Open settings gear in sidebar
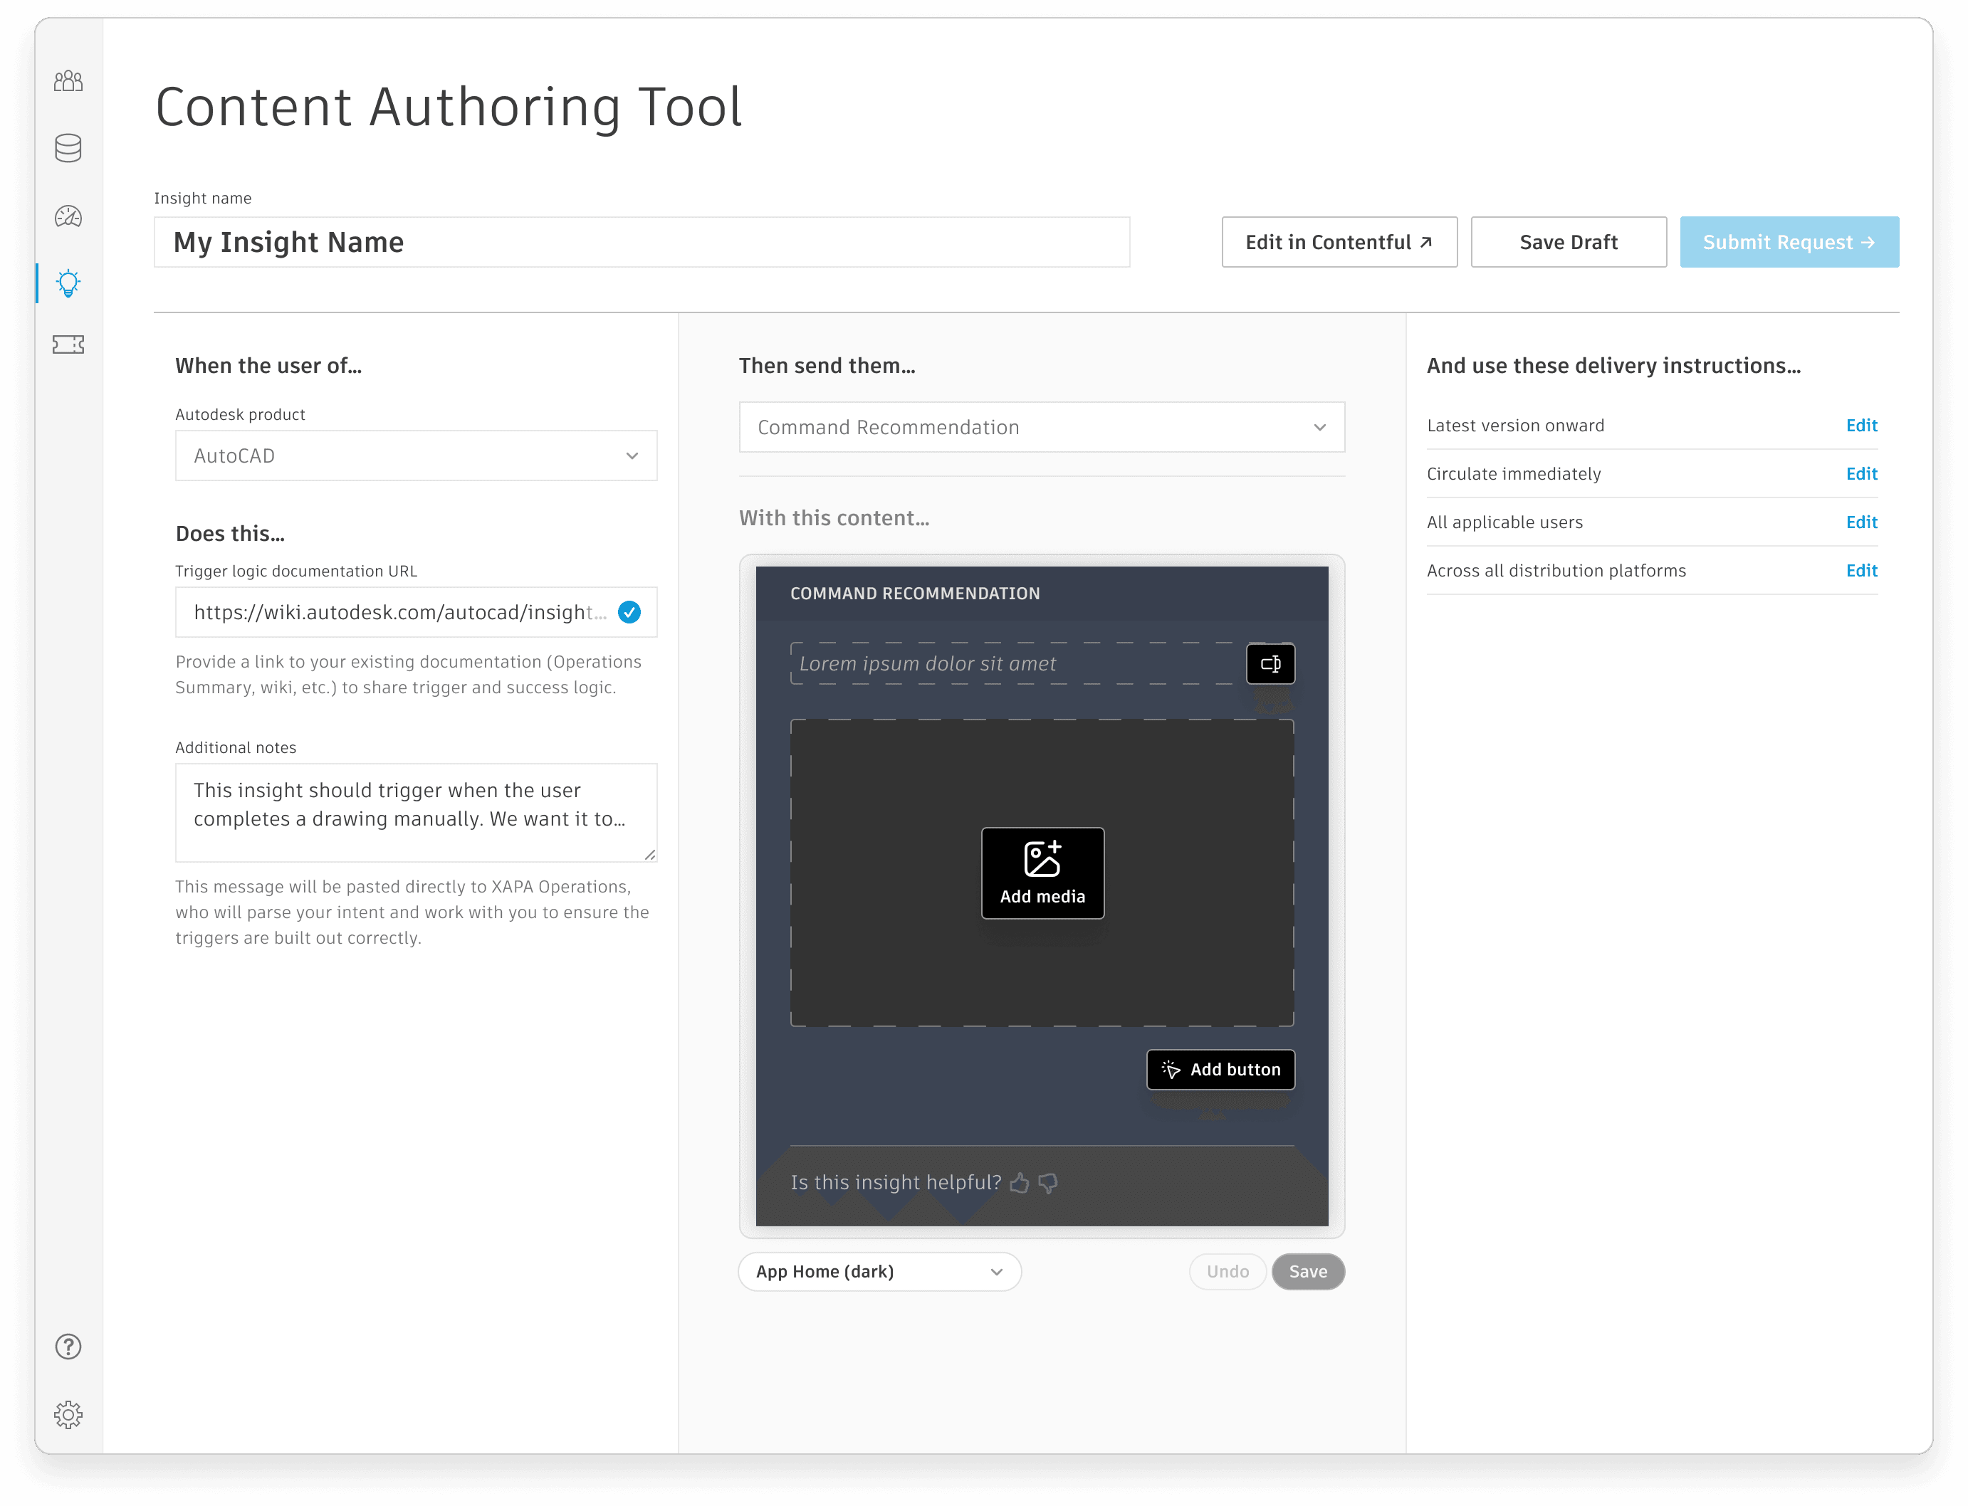 pyautogui.click(x=68, y=1415)
